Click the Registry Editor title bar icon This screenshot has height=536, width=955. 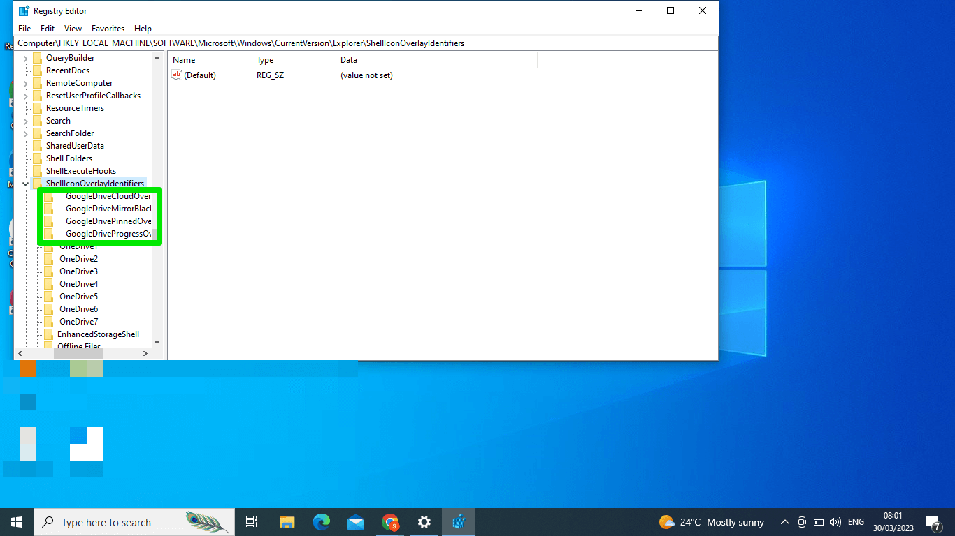[24, 10]
